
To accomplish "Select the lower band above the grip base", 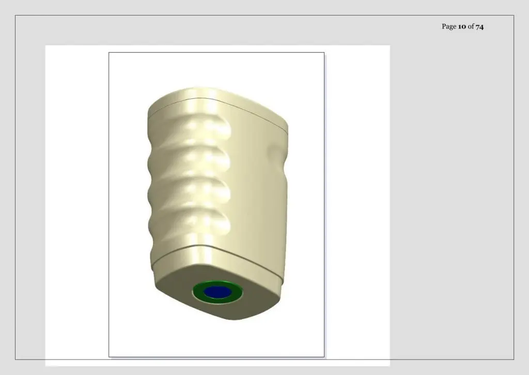I will (216, 260).
